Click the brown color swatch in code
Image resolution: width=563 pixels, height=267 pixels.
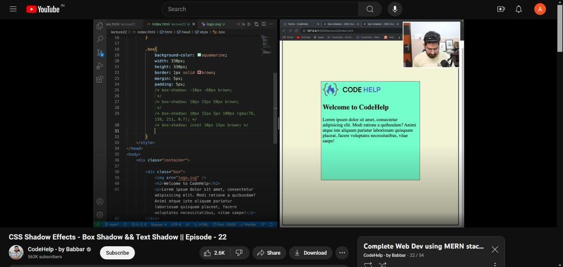click(x=199, y=72)
